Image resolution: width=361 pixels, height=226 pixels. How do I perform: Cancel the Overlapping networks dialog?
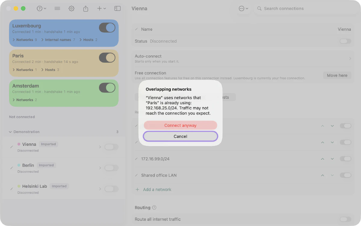(180, 136)
